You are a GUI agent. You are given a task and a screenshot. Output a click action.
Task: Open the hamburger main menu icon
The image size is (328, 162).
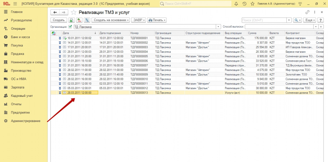click(15, 4)
